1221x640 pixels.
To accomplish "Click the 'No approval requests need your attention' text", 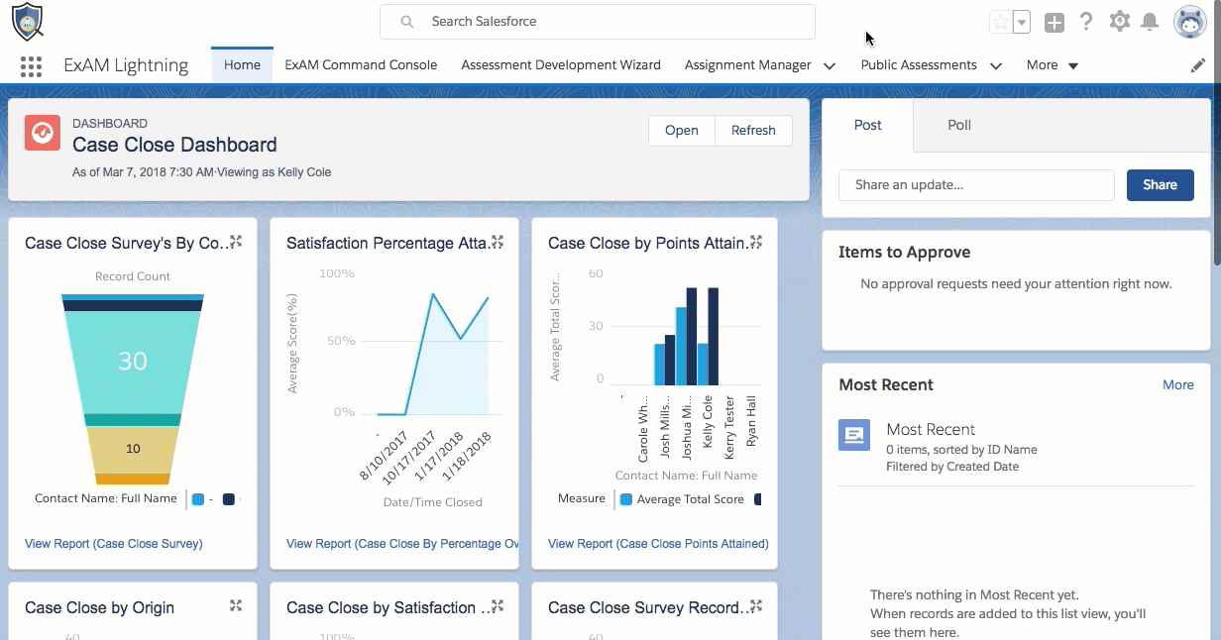I will click(1016, 284).
